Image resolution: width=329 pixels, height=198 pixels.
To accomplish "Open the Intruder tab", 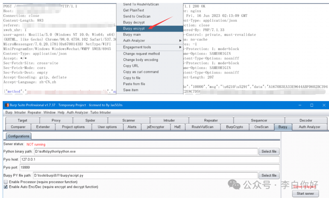I will point(169,120).
